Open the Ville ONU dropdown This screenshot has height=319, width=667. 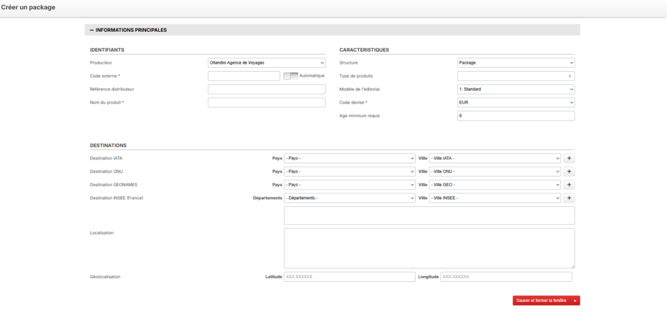[494, 172]
